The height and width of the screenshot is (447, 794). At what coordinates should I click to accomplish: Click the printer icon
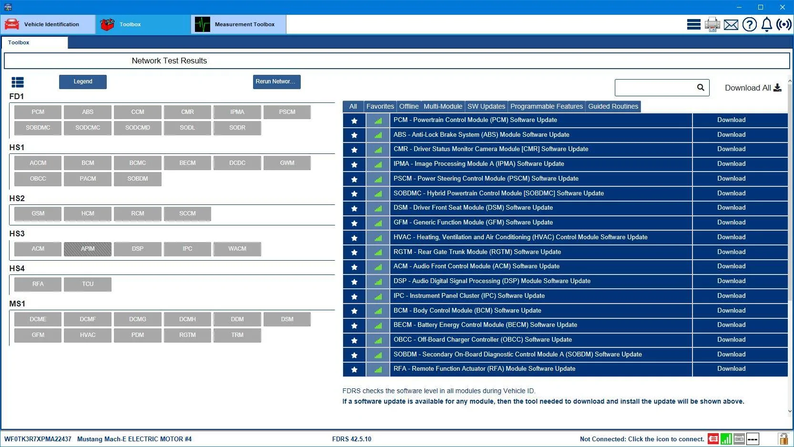coord(713,24)
